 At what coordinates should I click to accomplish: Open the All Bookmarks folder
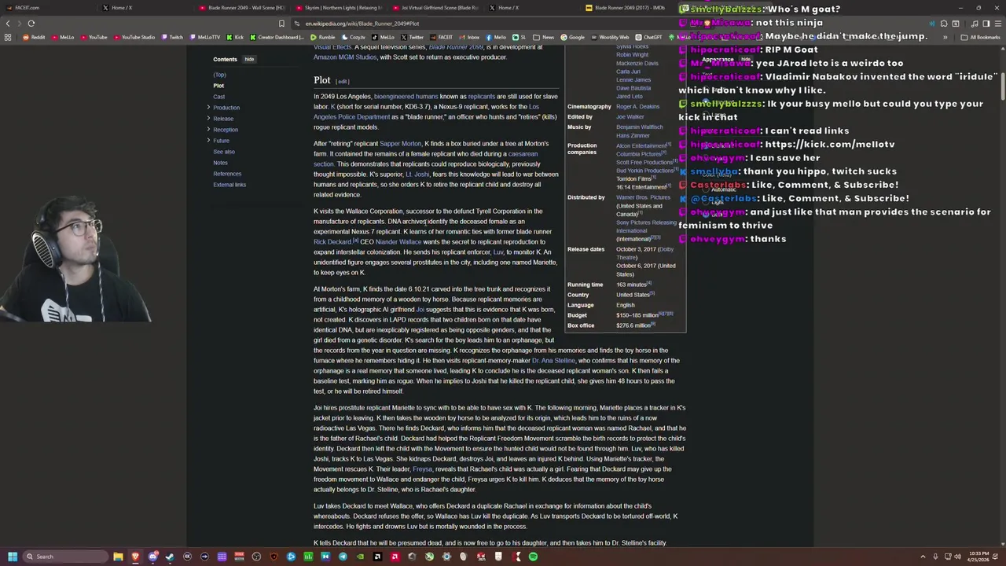point(981,37)
